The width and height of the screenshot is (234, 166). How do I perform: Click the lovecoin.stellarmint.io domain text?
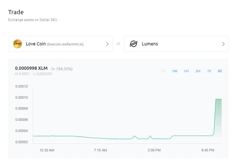coord(65,44)
